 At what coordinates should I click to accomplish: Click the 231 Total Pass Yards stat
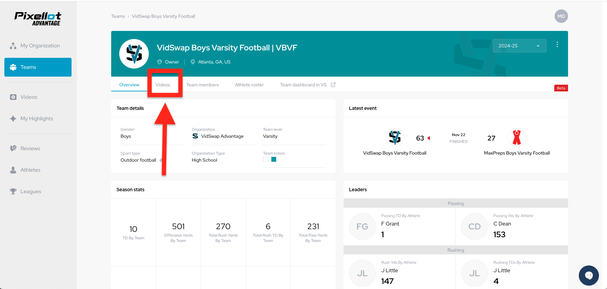click(313, 232)
